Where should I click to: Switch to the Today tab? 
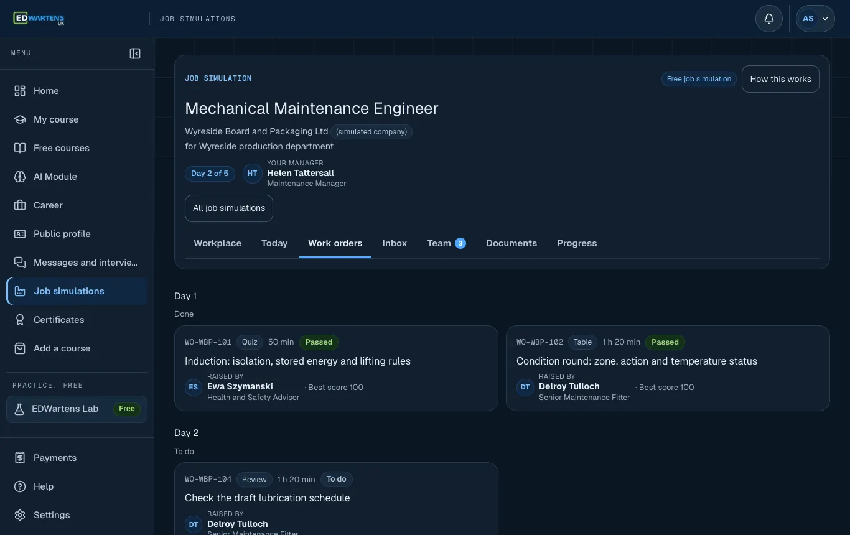[274, 243]
